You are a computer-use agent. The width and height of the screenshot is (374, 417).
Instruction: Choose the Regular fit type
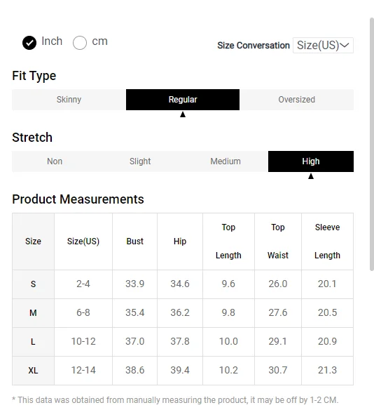point(183,100)
